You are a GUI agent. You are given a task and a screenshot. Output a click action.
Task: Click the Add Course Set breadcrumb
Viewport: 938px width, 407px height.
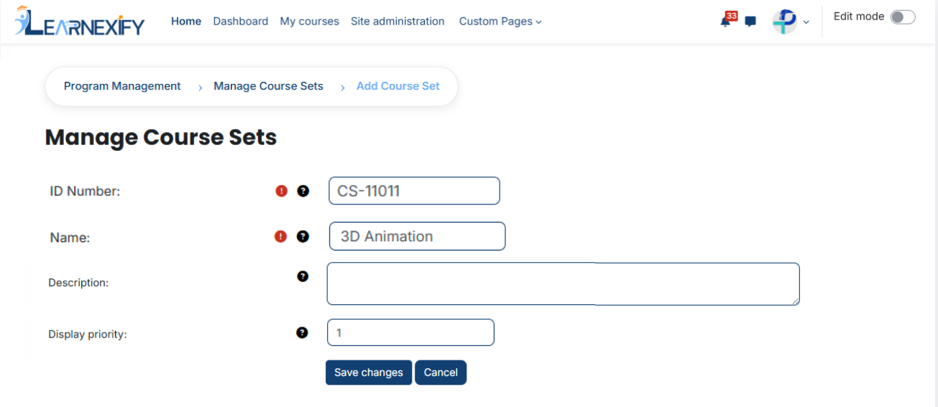point(398,86)
